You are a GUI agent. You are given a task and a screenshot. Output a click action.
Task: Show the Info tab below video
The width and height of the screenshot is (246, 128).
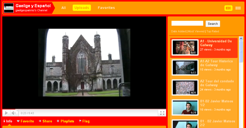pyautogui.click(x=8, y=121)
